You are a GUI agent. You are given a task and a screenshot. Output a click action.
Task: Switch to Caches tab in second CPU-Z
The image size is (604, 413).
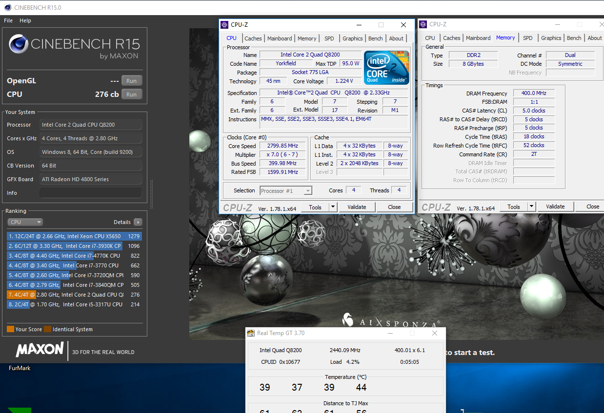tap(452, 38)
